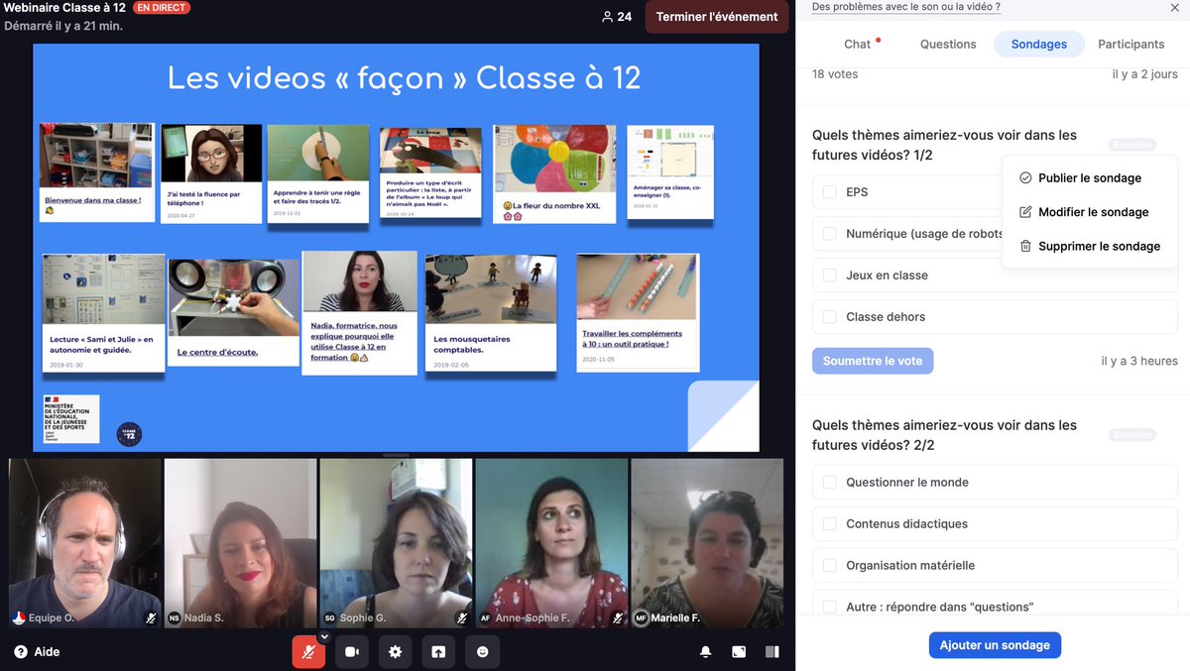Check the Questionner le monde option
The image size is (1190, 671).
(x=829, y=483)
